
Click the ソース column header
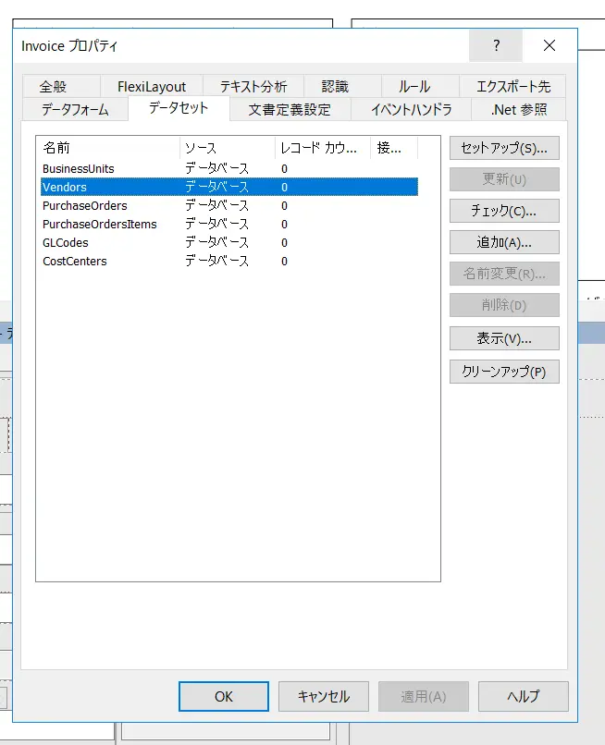pyautogui.click(x=228, y=148)
